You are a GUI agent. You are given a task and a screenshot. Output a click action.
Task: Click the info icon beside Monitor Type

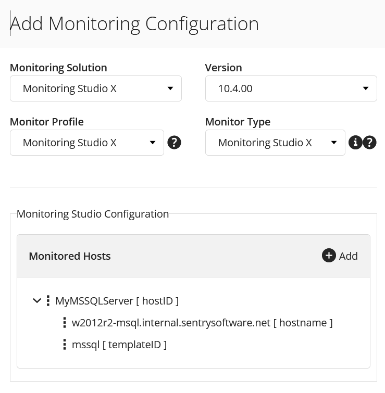coord(355,143)
